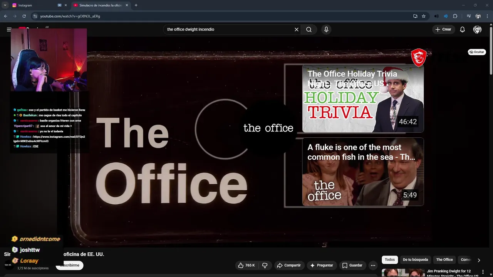493x277 pixels.
Task: Open the media controls music-list icon
Action: click(x=469, y=16)
